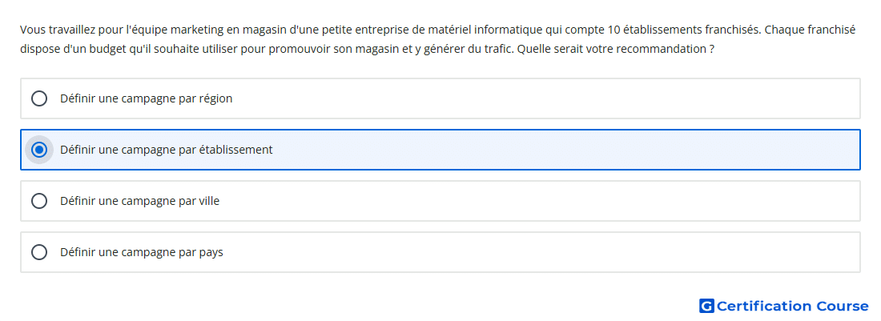Click the selected radio button par établissement
The width and height of the screenshot is (881, 321).
click(39, 150)
